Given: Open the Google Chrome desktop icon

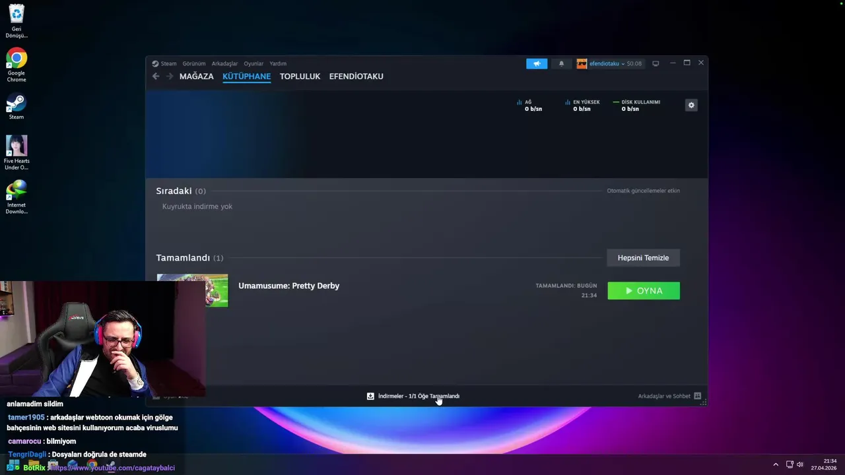Looking at the screenshot, I should coord(17,65).
